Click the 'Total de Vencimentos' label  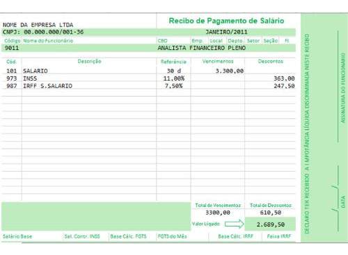pos(218,205)
